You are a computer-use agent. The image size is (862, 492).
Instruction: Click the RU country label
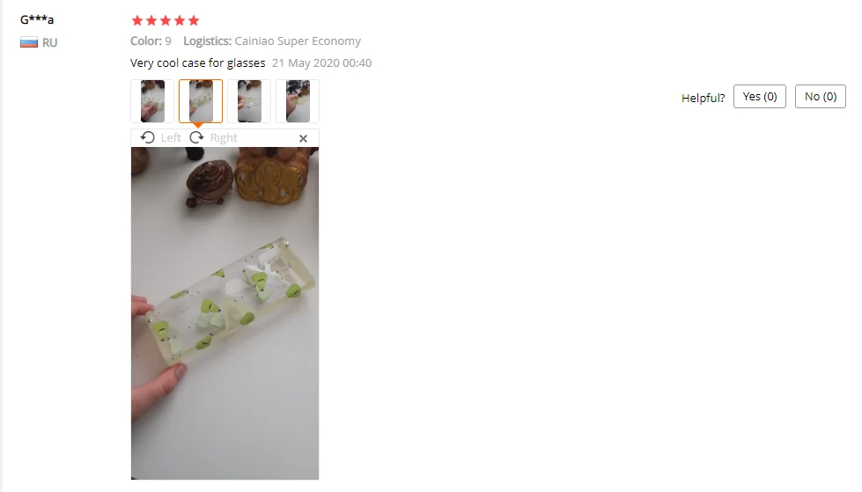(50, 43)
